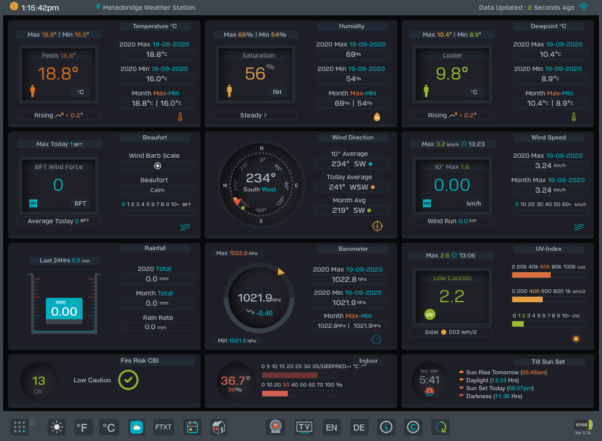Click the brightness sun icon in the toolbar
The height and width of the screenshot is (441, 602).
click(56, 427)
